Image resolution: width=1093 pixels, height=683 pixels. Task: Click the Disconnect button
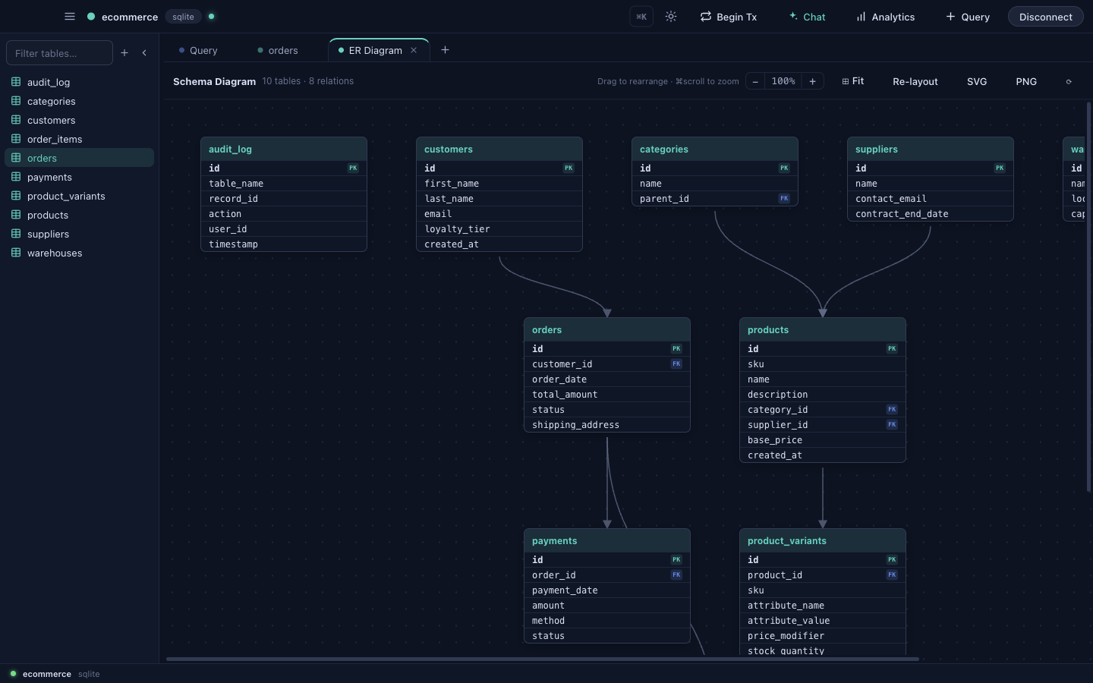pyautogui.click(x=1046, y=17)
